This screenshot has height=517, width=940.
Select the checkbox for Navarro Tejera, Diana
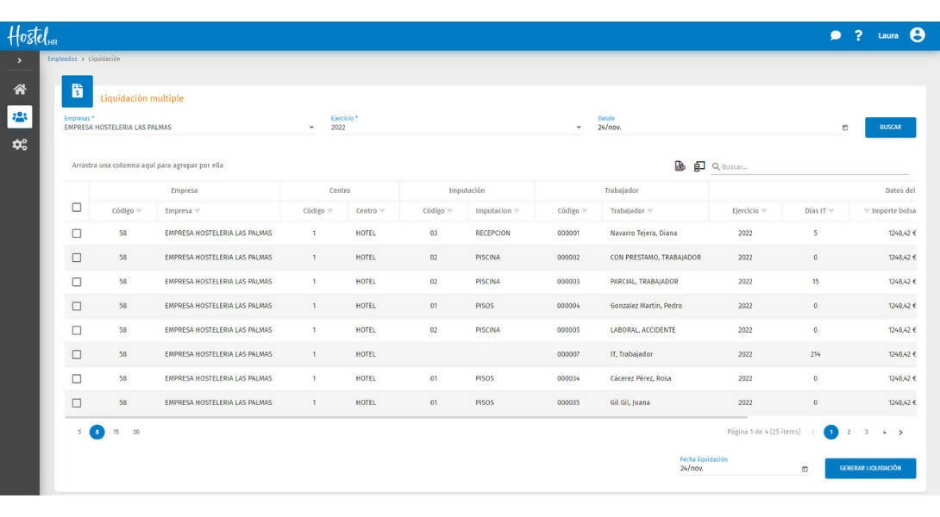77,234
